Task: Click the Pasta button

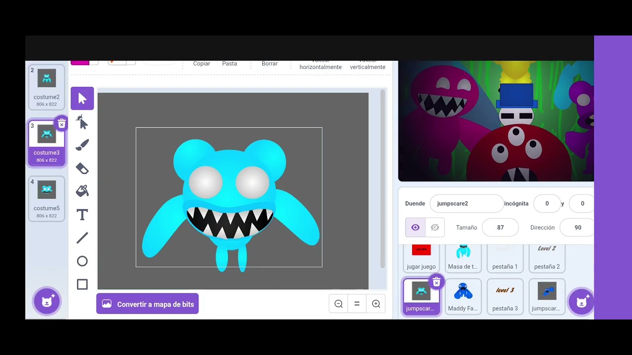Action: click(230, 64)
